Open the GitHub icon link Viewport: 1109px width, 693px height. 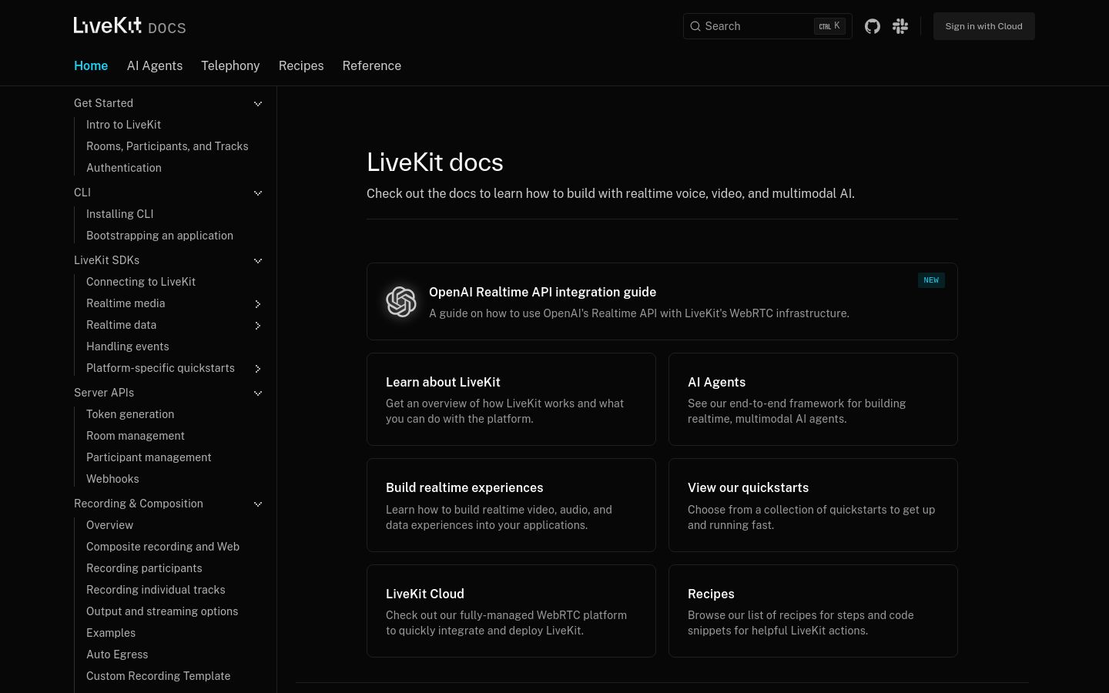pyautogui.click(x=872, y=26)
